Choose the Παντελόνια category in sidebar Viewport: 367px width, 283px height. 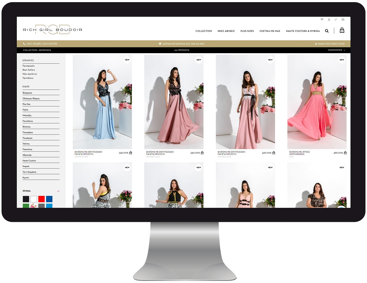pos(28,121)
